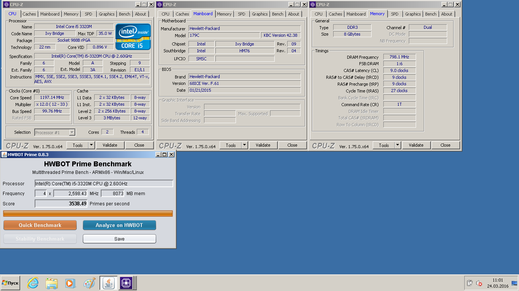Image resolution: width=519 pixels, height=291 pixels.
Task: Click the FSB:DRAM 1:6 value
Action: pos(400,64)
